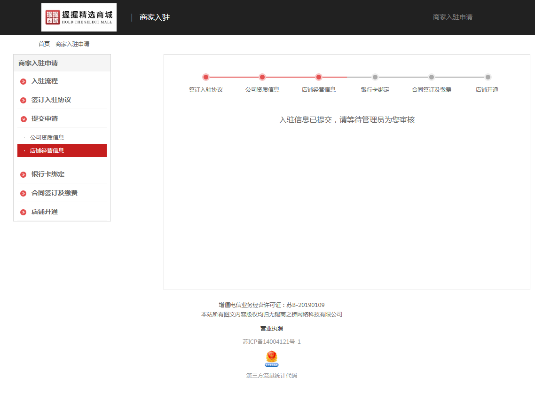Image resolution: width=535 pixels, height=394 pixels.
Task: Open the 营业执照 footer link
Action: [x=272, y=328]
